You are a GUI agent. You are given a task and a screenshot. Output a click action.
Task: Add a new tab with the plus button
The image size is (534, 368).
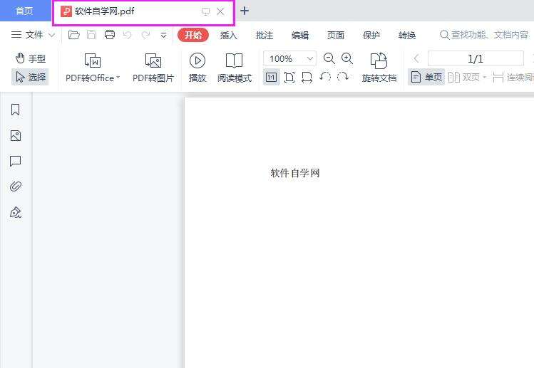tap(244, 11)
